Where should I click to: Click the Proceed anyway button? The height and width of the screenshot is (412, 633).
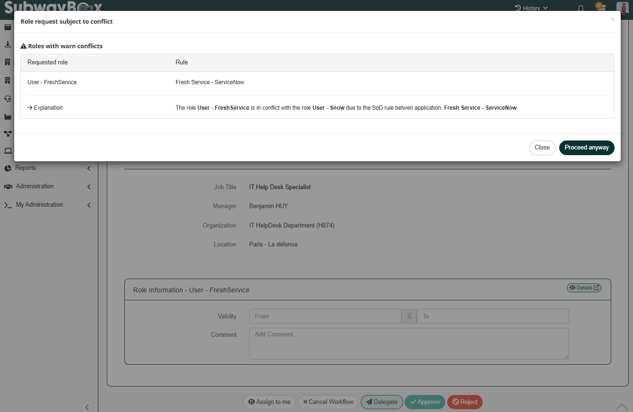(586, 148)
